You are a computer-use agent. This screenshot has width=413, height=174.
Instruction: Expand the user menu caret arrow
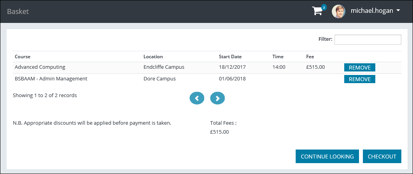[x=398, y=11]
